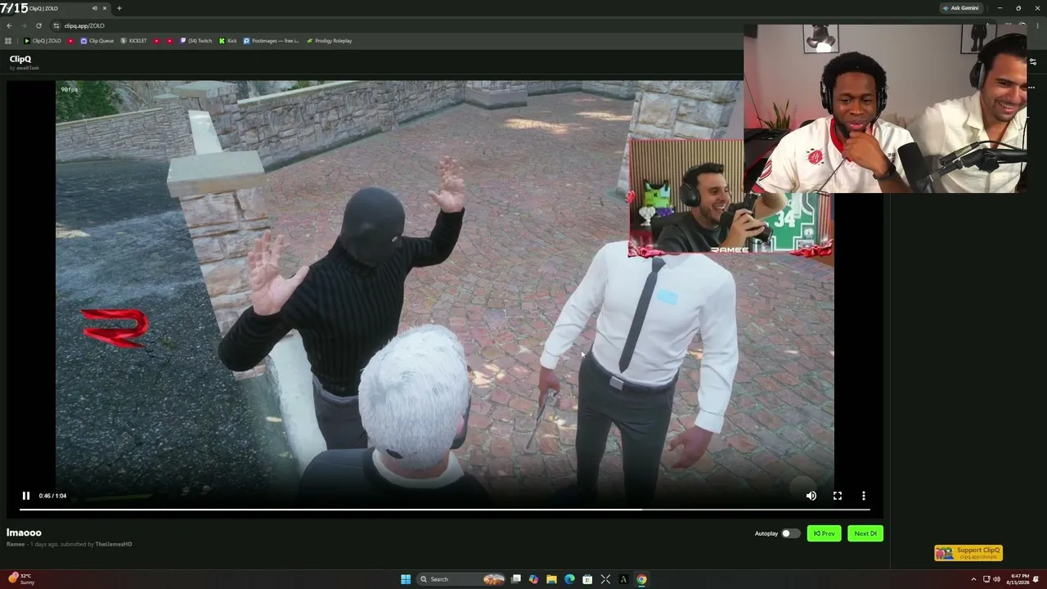Open the KICKLET bookmark
This screenshot has height=589, width=1047.
pyautogui.click(x=133, y=41)
